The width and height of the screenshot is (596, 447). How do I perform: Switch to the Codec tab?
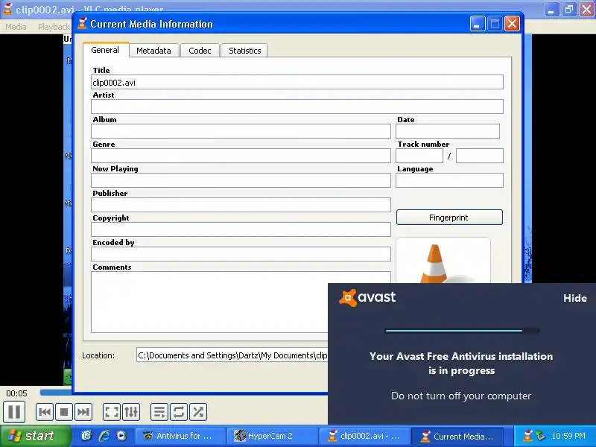tap(200, 51)
